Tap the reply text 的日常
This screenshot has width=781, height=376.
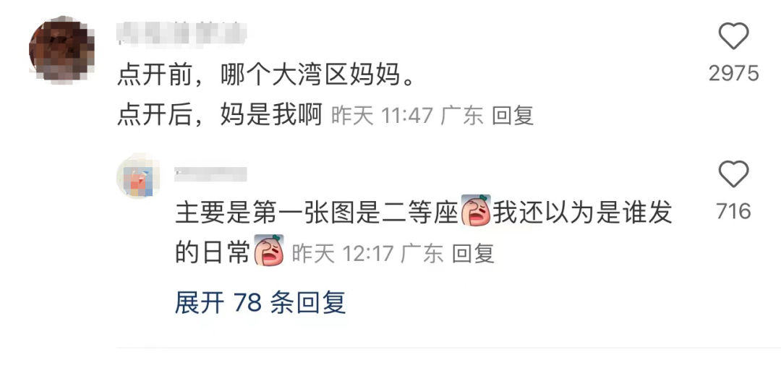(x=212, y=254)
